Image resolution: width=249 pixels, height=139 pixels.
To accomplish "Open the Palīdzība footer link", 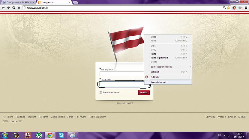I will click(x=20, y=117).
